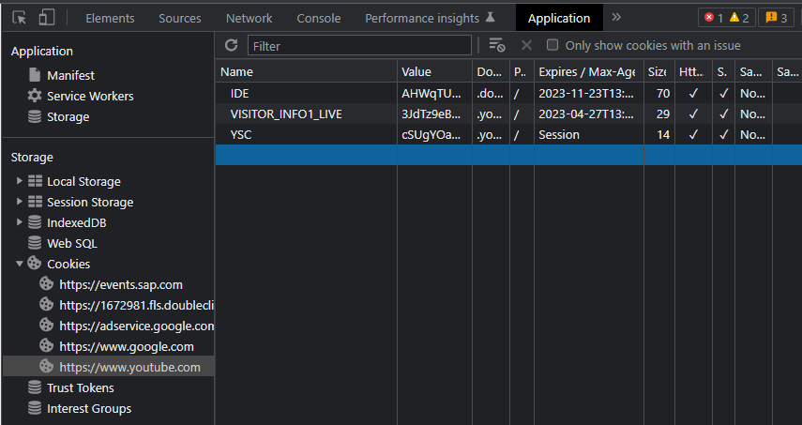
Task: Select Trust Tokens storage
Action: [x=81, y=387]
